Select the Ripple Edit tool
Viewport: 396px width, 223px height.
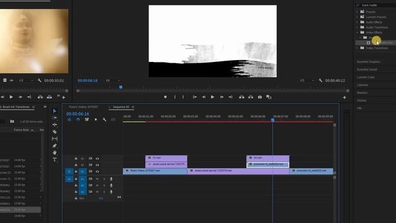(54, 125)
